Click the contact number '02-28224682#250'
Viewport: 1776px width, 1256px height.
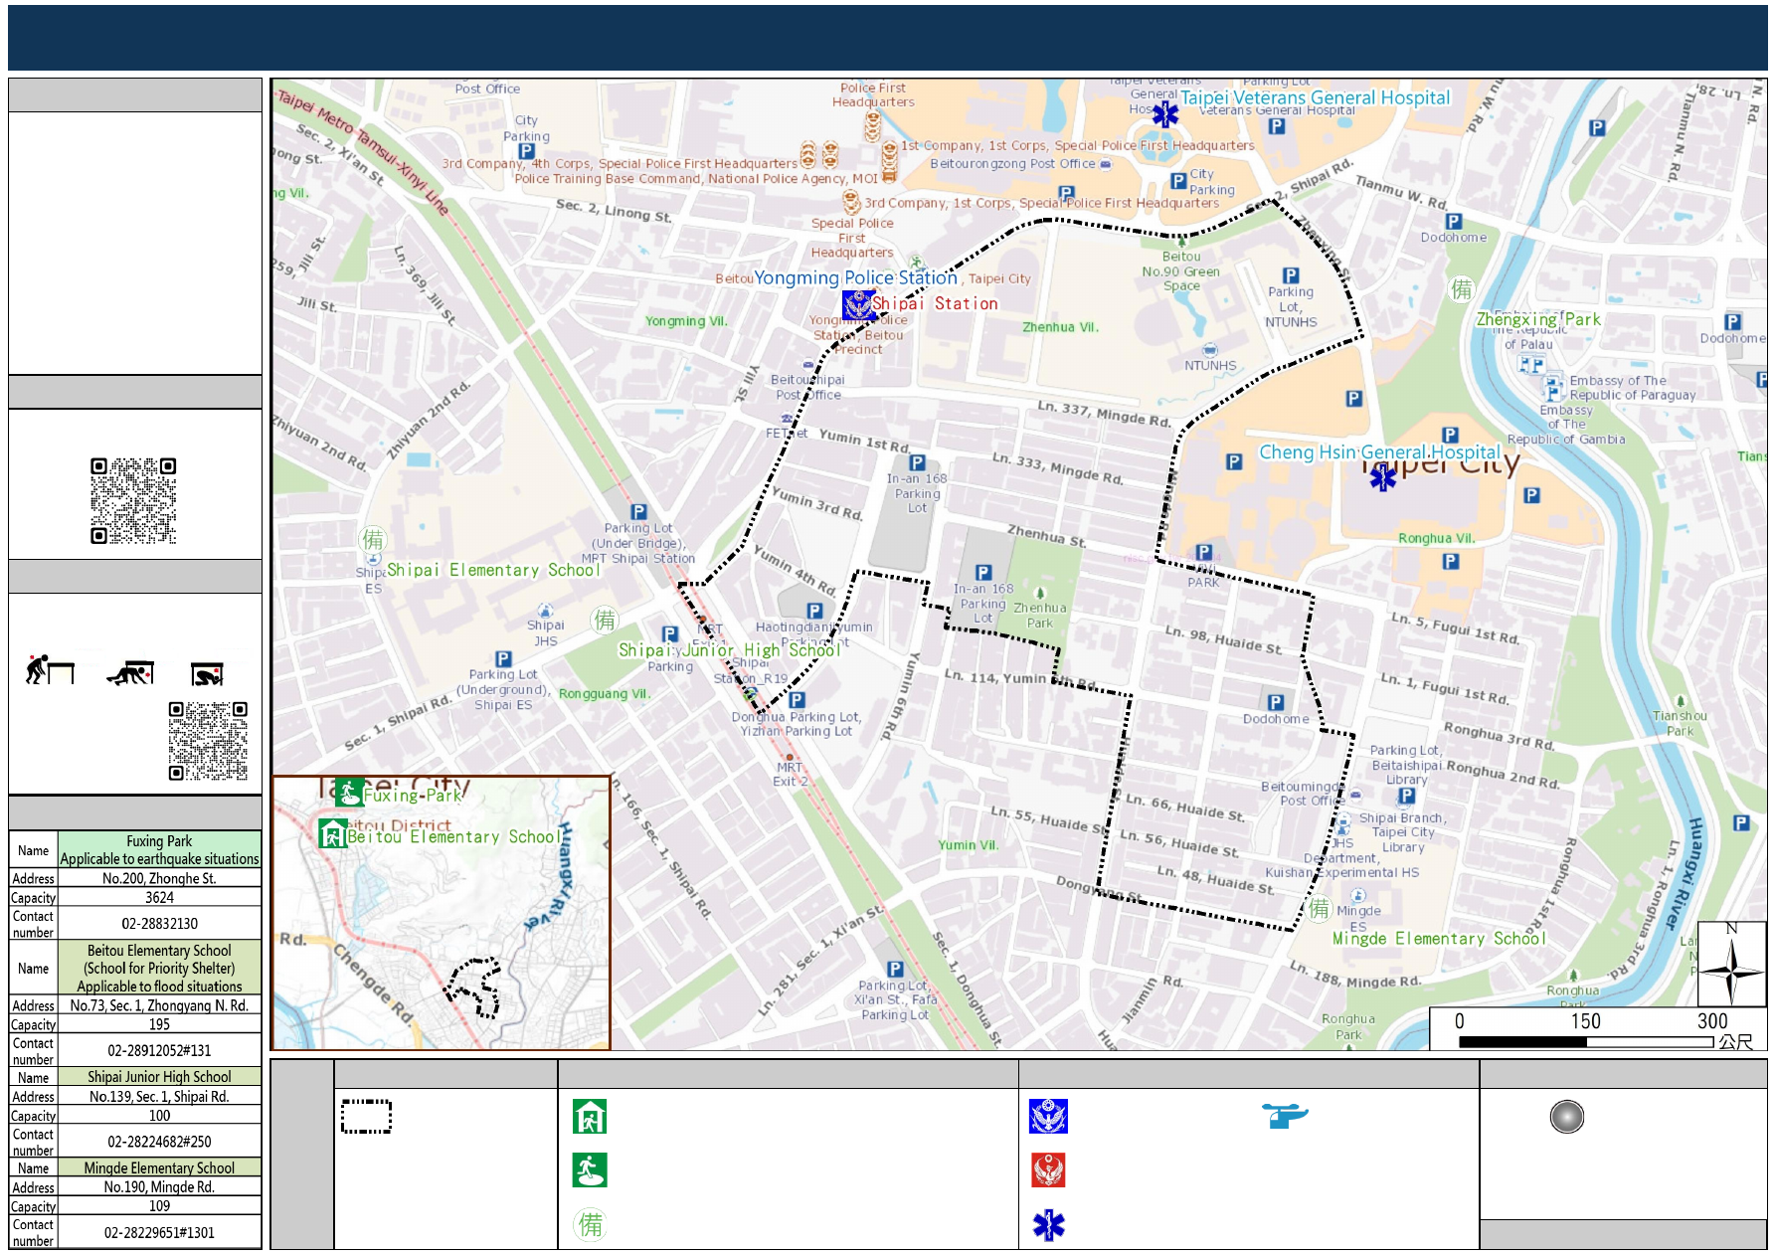tap(159, 1142)
